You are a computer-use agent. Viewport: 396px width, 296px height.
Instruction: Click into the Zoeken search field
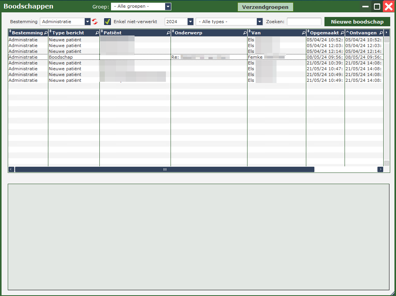(304, 22)
